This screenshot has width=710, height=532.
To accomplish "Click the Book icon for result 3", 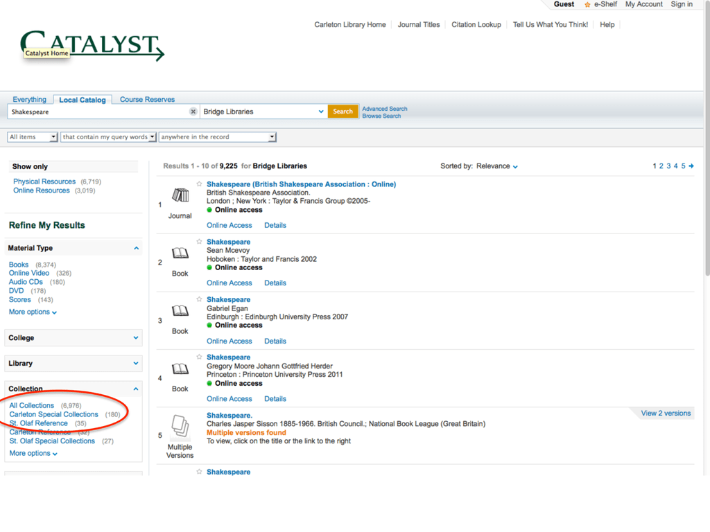I will point(180,311).
